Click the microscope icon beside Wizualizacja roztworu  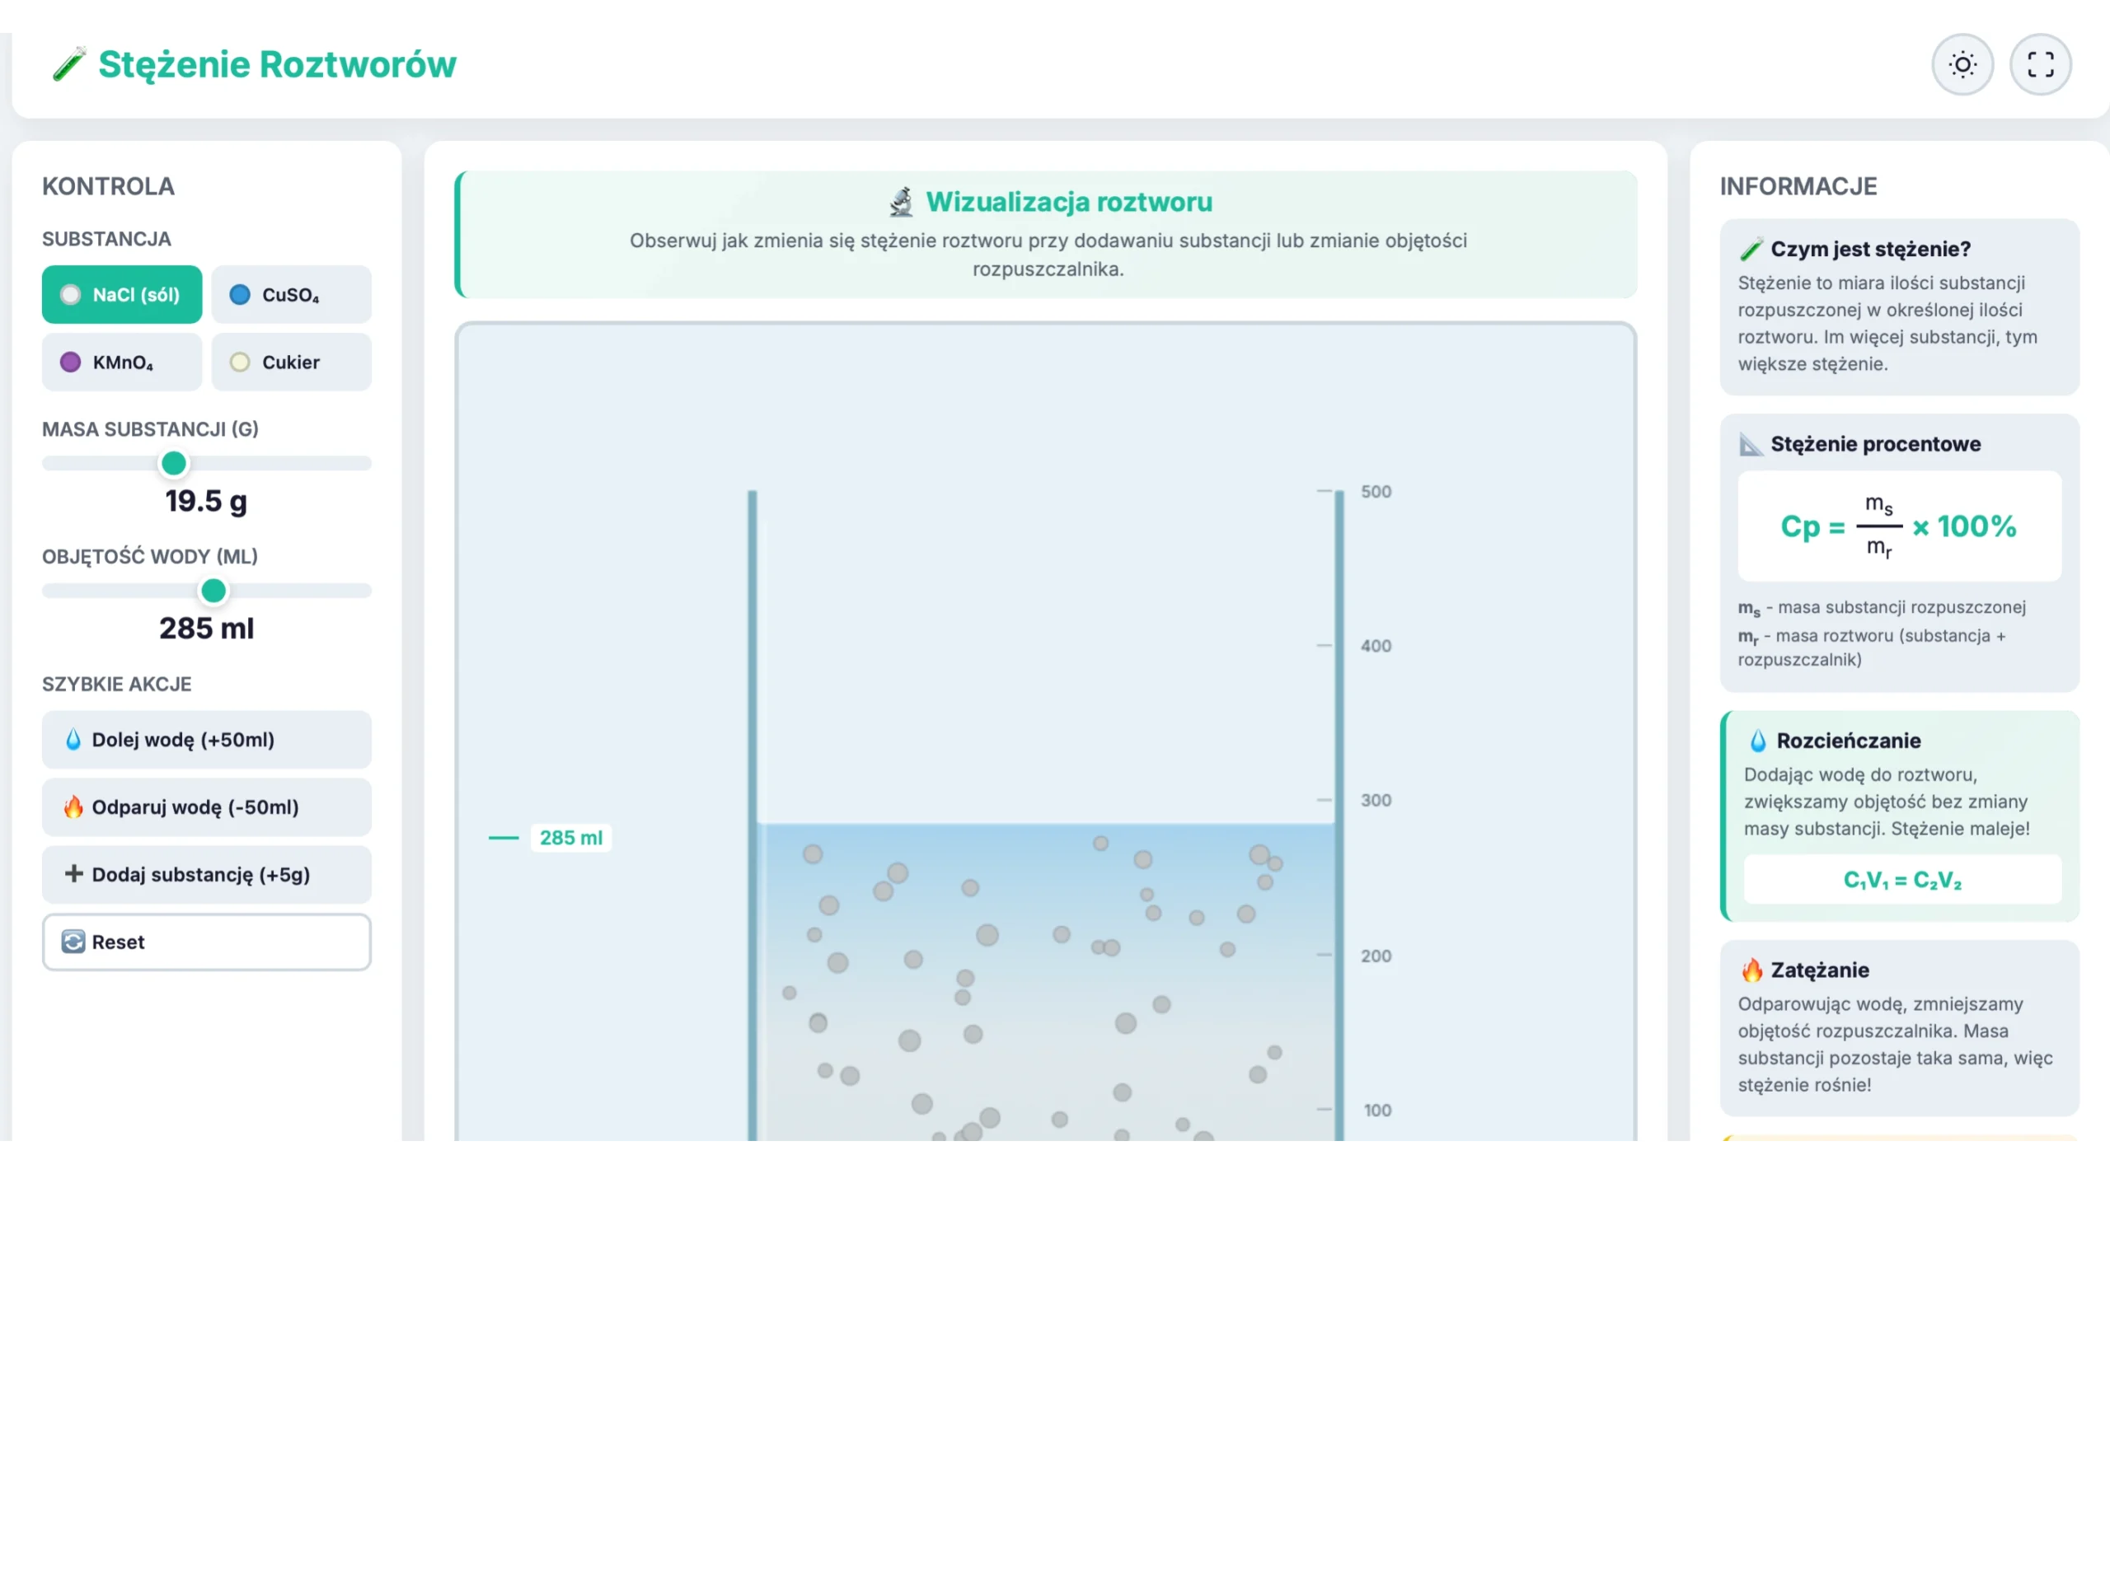click(x=900, y=202)
